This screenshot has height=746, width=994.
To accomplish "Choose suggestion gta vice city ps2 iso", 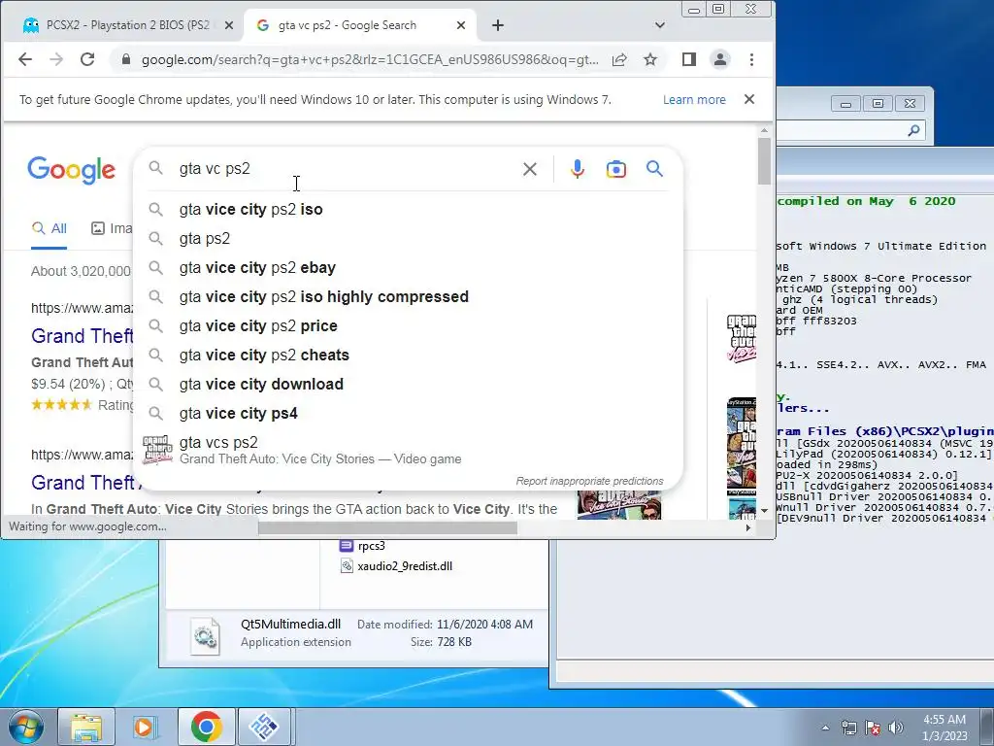I will 407,210.
